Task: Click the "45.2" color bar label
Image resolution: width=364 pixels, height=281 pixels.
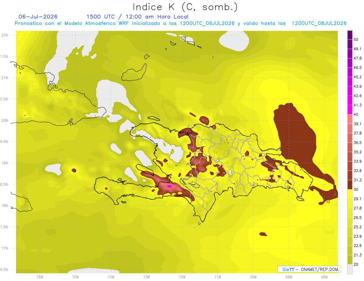Action: click(358, 77)
